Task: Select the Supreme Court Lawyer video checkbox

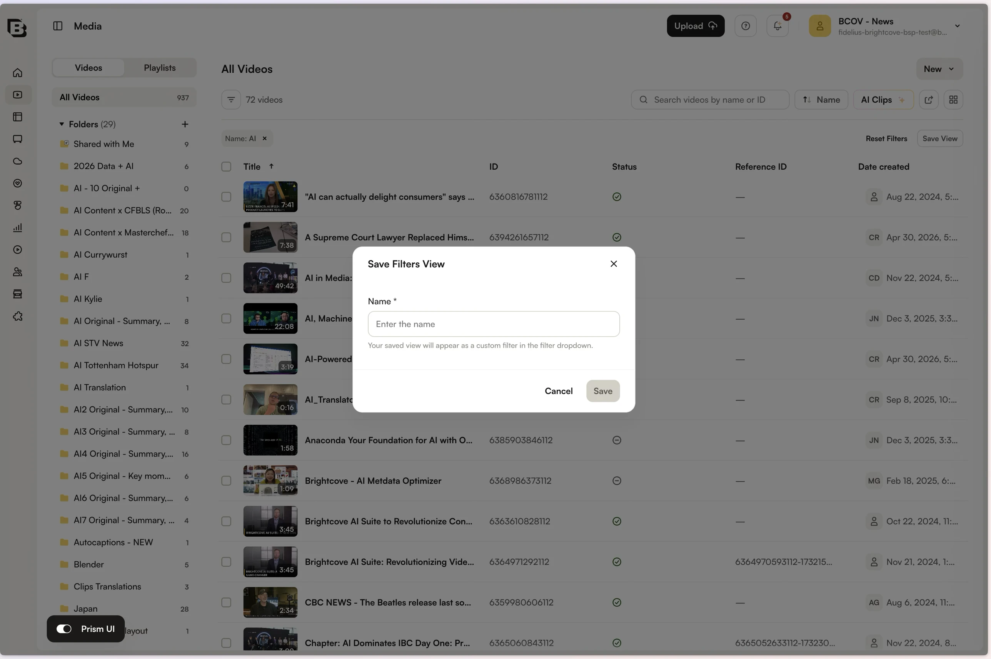Action: (x=226, y=237)
